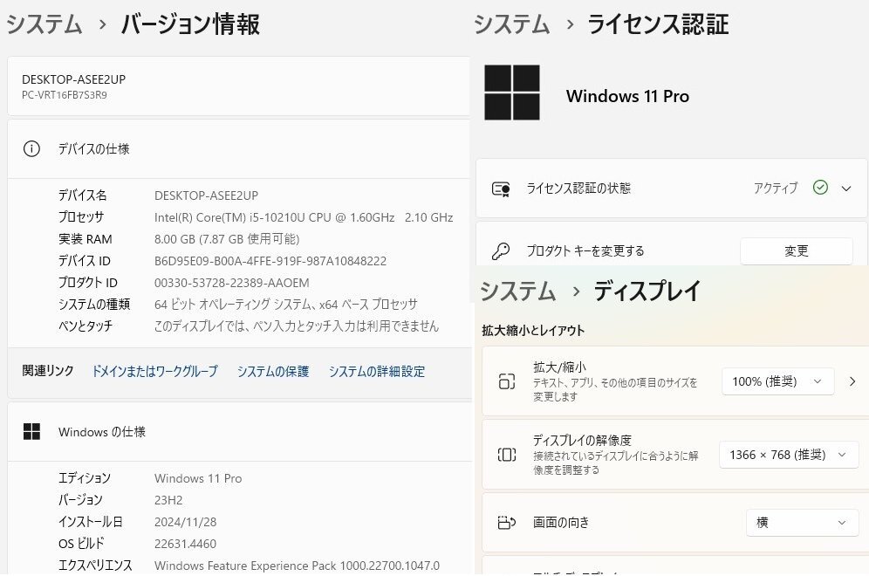
Task: Click システム breadcrumb in ディスプレイ page
Action: 517,291
